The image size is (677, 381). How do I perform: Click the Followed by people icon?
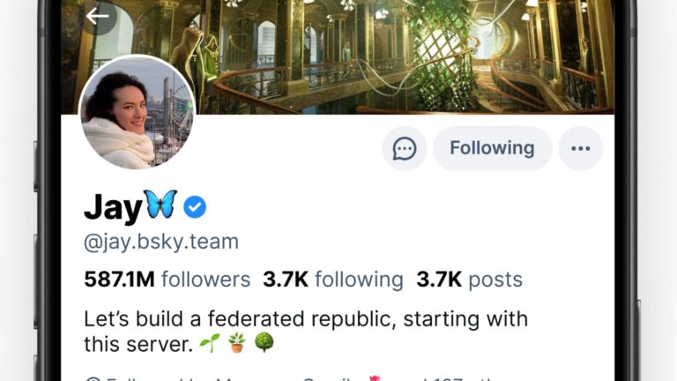tap(93, 379)
